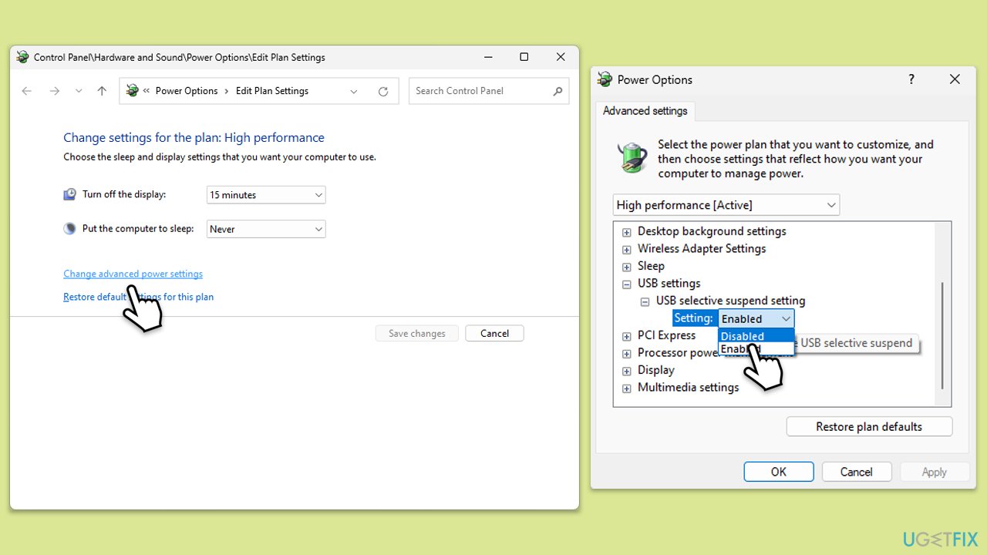Open the High performance plan dropdown
Viewport: 987px width, 555px height.
[x=726, y=205]
